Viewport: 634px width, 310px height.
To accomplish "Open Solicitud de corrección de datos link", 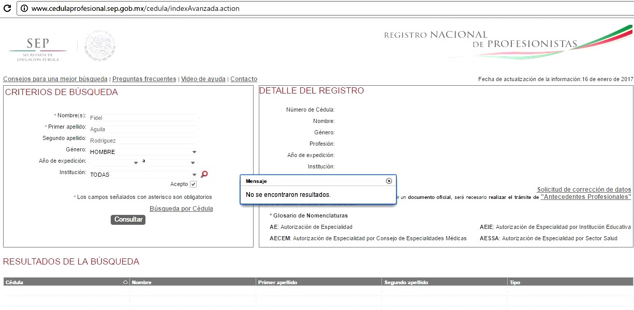I will click(x=584, y=190).
